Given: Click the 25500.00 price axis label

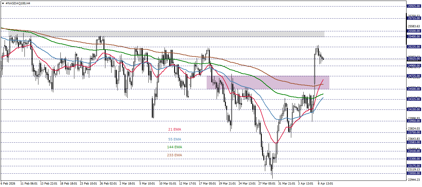Looking at the screenshot, I should click(x=413, y=31).
